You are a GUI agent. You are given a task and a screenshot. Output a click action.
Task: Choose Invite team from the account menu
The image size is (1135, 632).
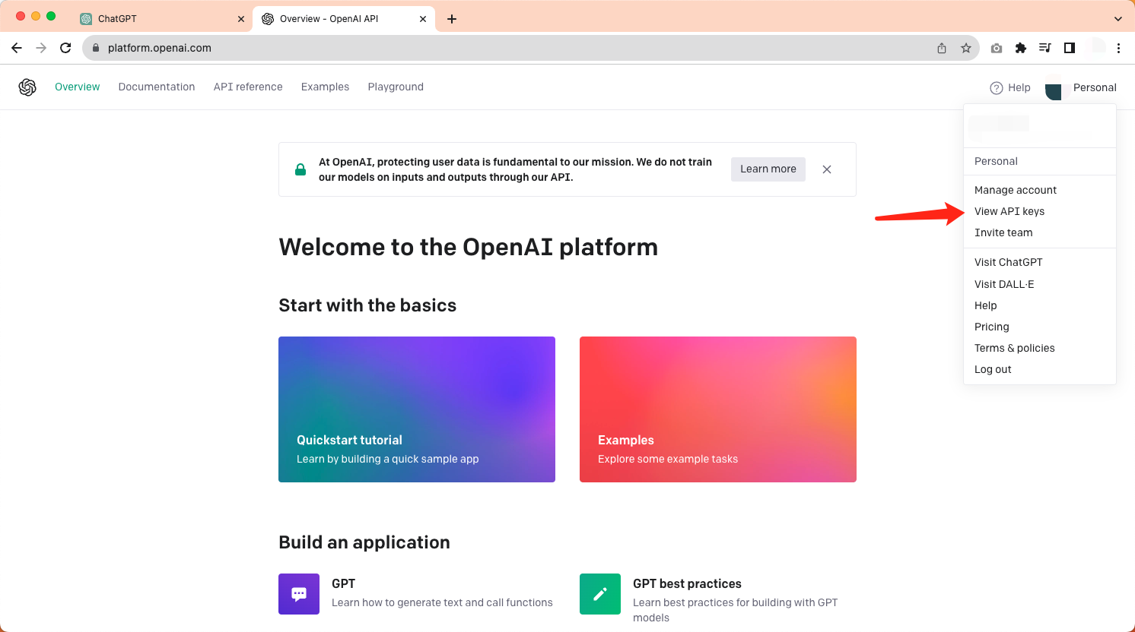pos(1040,233)
